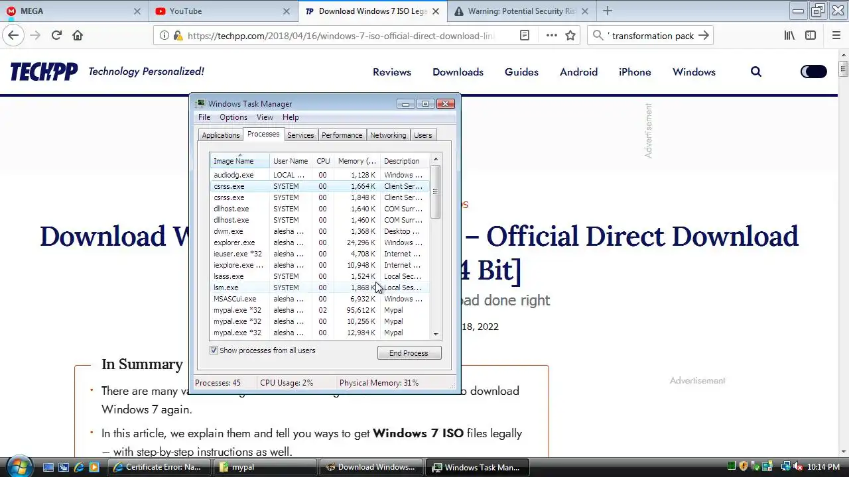Screen dimensions: 849x477
Task: Select the dwm.exe process row
Action: click(x=320, y=231)
